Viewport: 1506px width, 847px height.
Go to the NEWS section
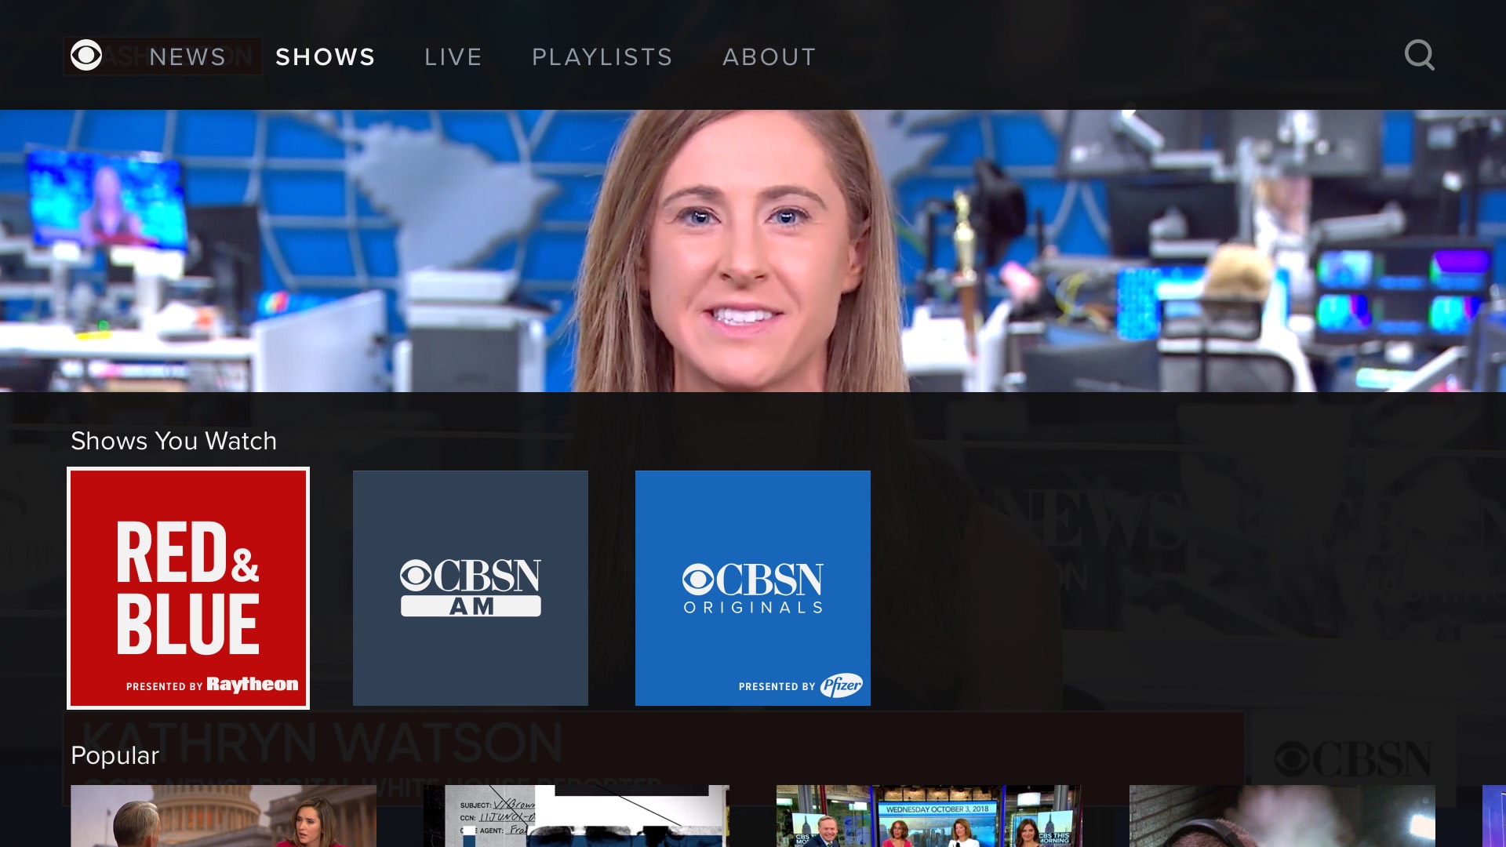tap(187, 57)
